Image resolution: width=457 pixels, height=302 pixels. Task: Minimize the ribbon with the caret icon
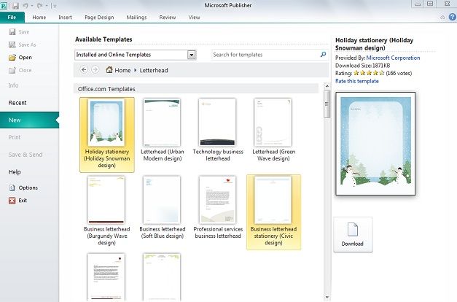[442, 18]
